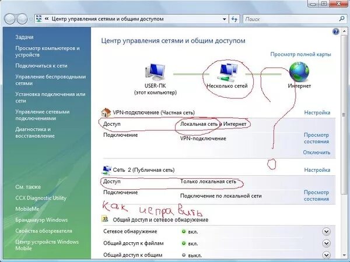Click the Back navigation button
Screen dimensions: 350x262
tap(10, 19)
